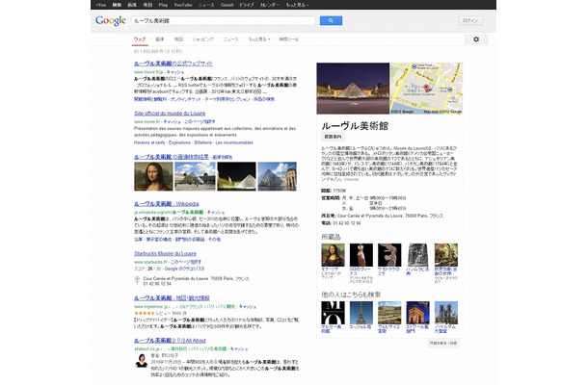Screen dimensions: 588x385
Task: Open ドライブ from the top bar
Action: point(247,5)
